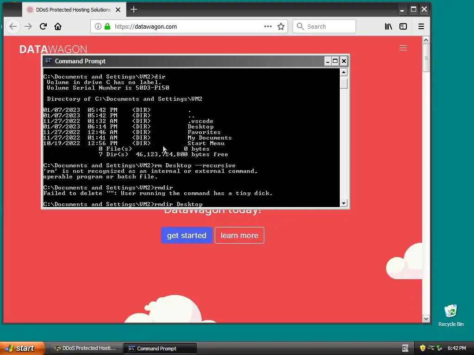Open the Firefox home page icon
This screenshot has width=474, height=355.
[x=58, y=26]
